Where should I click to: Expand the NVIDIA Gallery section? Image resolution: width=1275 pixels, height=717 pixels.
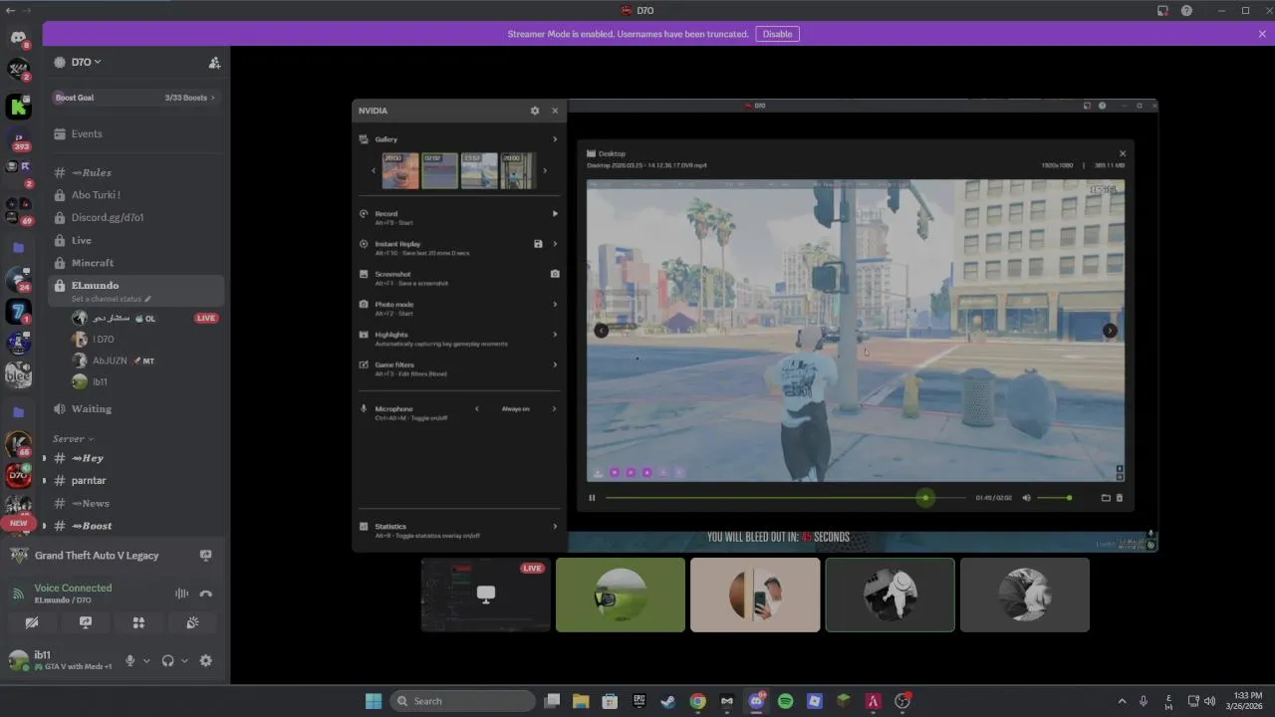point(555,139)
